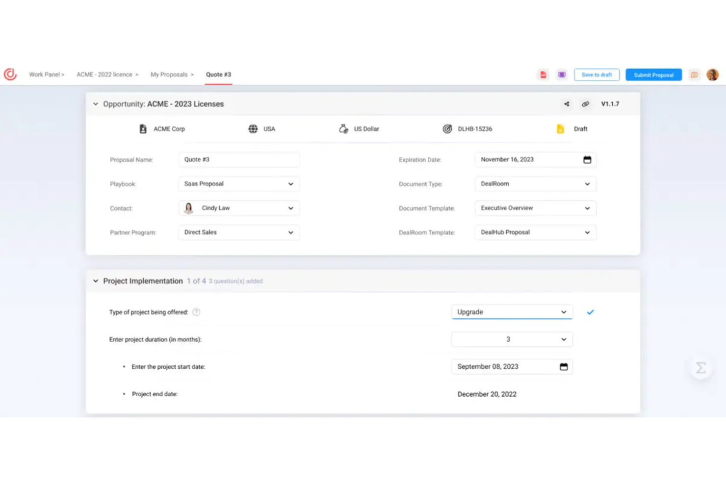Select the Quote #3 tab
The width and height of the screenshot is (726, 484).
218,75
